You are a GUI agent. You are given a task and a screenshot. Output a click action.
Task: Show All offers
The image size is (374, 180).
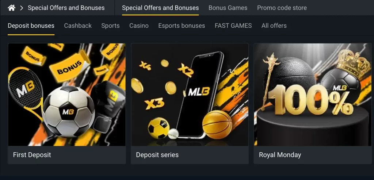pyautogui.click(x=274, y=26)
